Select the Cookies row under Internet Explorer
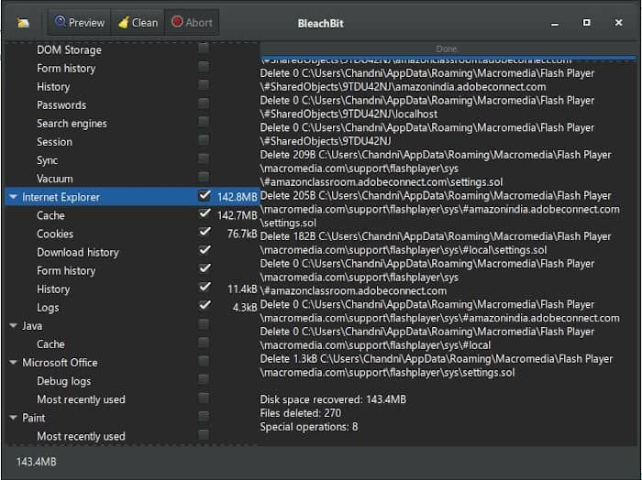Viewport: 642px width, 480px height. click(x=132, y=234)
